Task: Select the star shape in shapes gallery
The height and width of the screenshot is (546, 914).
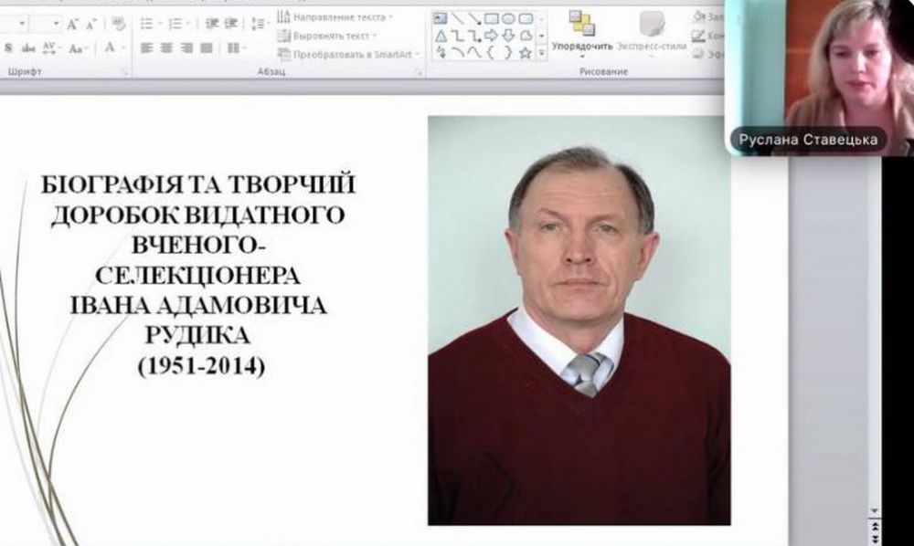Action: (525, 53)
